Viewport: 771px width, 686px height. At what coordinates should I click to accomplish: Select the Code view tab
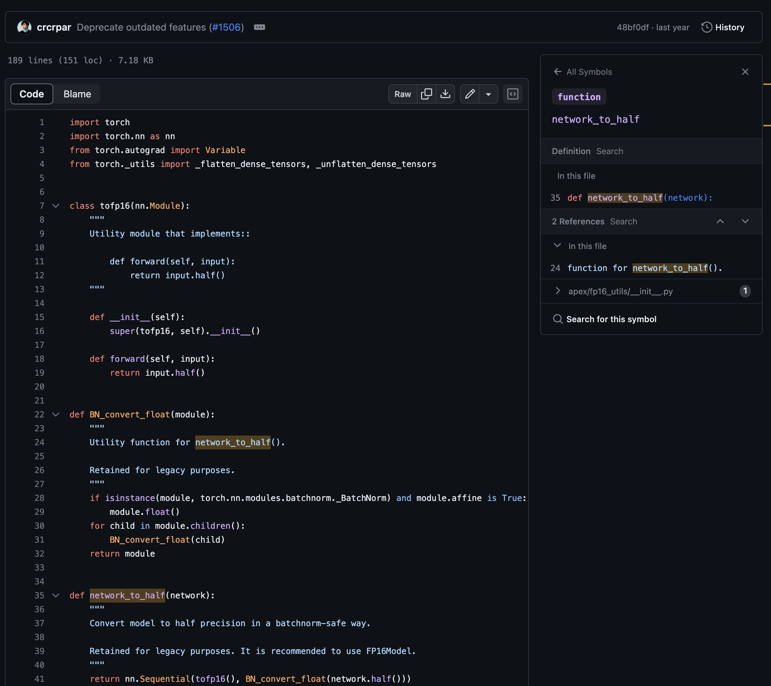click(32, 94)
